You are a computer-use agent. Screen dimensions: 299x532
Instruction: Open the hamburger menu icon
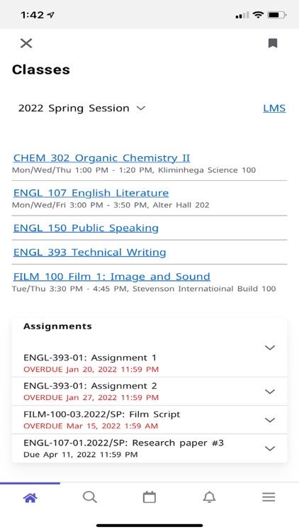(269, 497)
